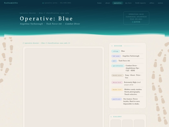Select the operative nav pill
Image resolution: width=169 pixels, height=127 pixels.
point(118,3)
